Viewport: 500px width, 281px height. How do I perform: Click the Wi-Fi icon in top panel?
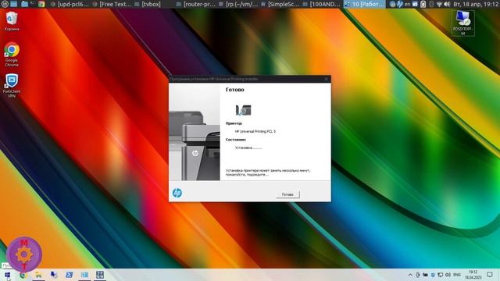tap(439, 4)
